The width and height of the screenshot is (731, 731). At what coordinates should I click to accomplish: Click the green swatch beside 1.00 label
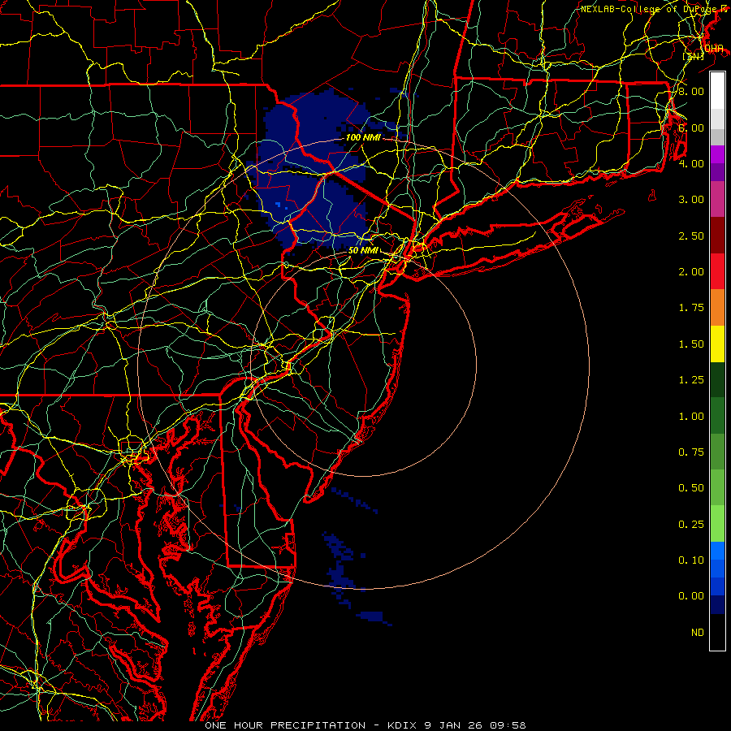(717, 416)
